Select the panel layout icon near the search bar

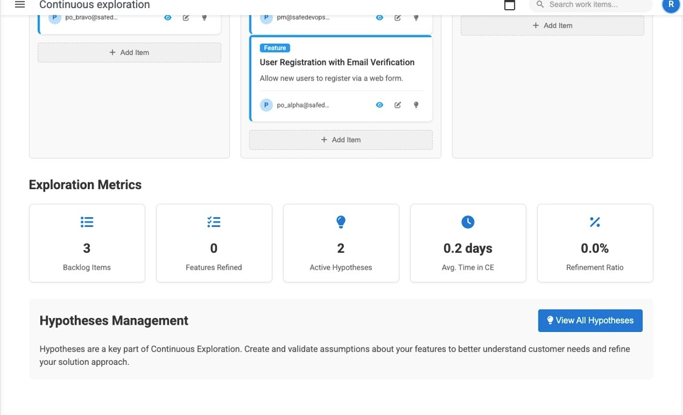[510, 5]
